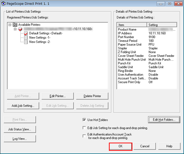
Task: Click Edit Job Setting... button
Action: (58, 106)
